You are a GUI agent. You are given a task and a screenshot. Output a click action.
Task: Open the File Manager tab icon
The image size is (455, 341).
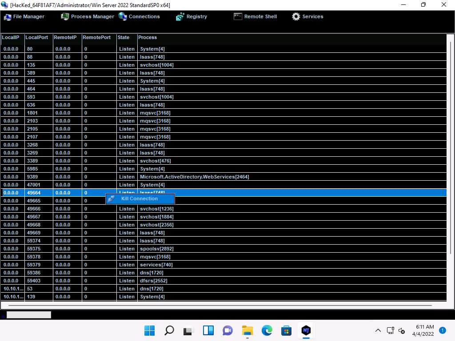pos(8,17)
